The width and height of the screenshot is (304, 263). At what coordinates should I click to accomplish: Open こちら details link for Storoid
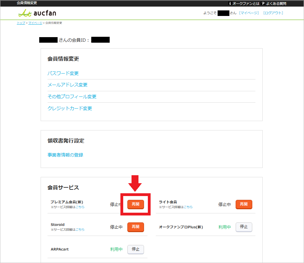tap(80, 229)
